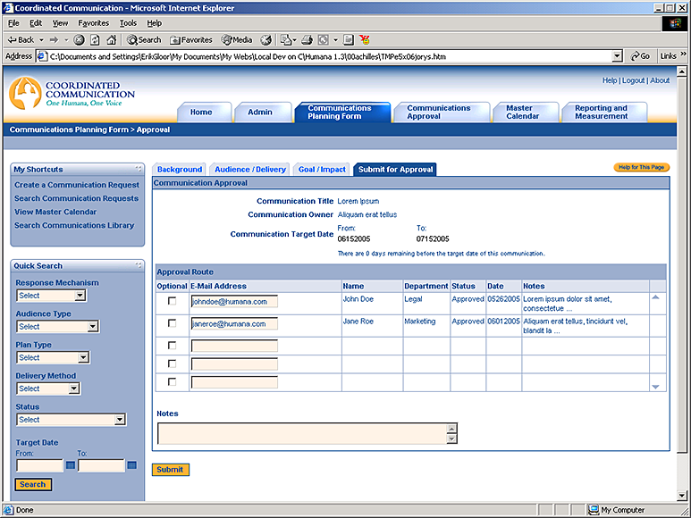Open the Forward button history dropdown arrow
Image resolution: width=691 pixels, height=518 pixels.
(x=66, y=40)
